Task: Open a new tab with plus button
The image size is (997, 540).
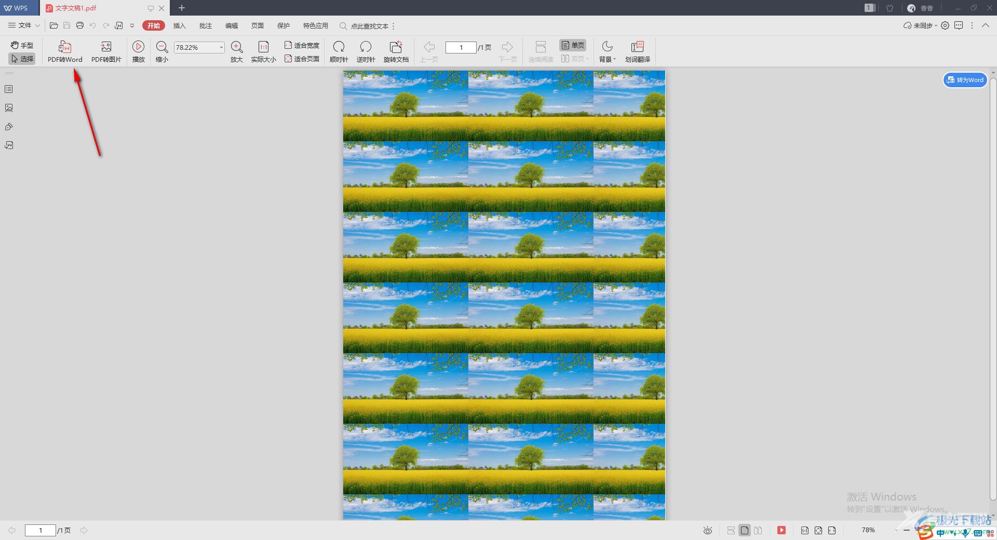Action: [182, 8]
